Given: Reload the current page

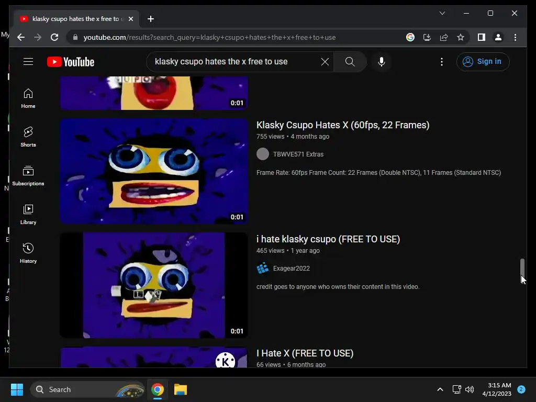Looking at the screenshot, I should click(x=54, y=37).
